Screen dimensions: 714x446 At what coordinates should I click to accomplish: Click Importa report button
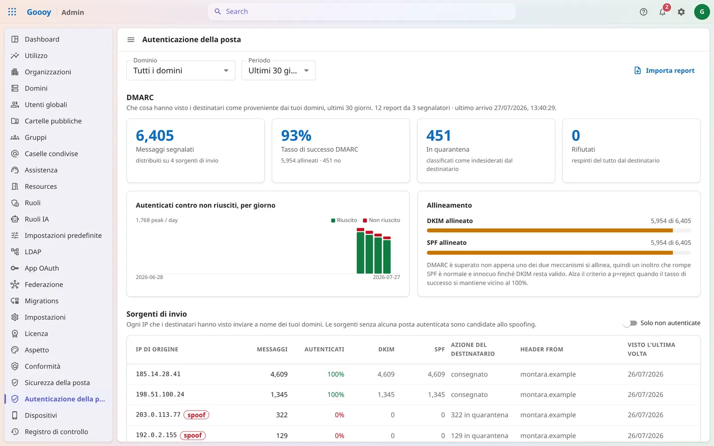[x=664, y=70]
